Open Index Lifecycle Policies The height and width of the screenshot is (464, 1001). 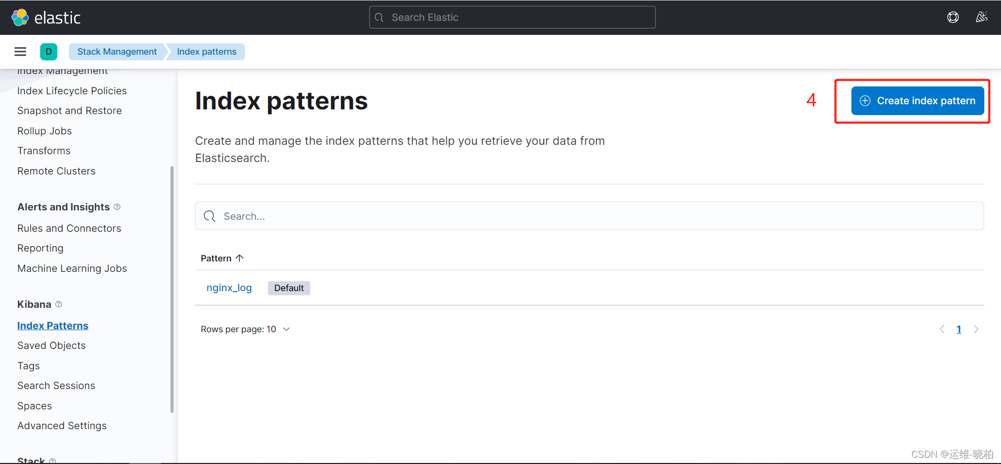tap(72, 91)
